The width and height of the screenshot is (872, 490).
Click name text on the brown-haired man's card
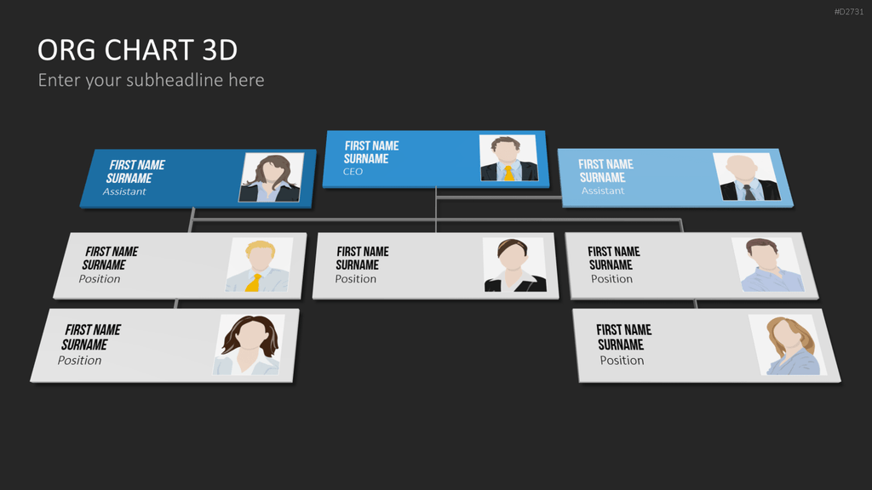(614, 259)
